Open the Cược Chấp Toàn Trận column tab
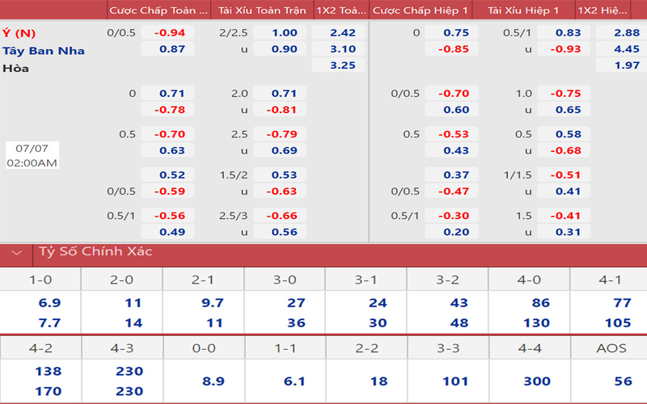The width and height of the screenshot is (647, 404). point(159,11)
